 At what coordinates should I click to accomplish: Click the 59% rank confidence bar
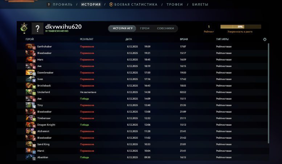click(241, 27)
